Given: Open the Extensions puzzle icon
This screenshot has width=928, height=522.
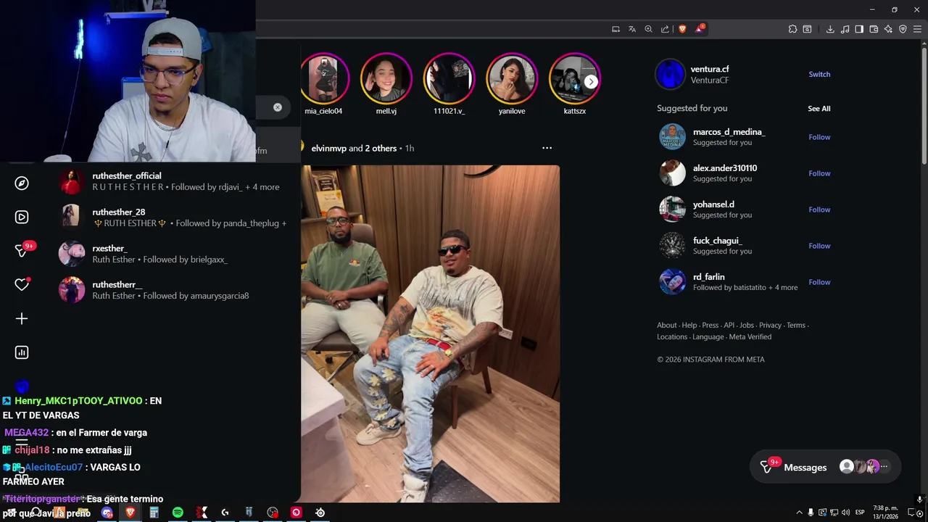Looking at the screenshot, I should click(792, 29).
